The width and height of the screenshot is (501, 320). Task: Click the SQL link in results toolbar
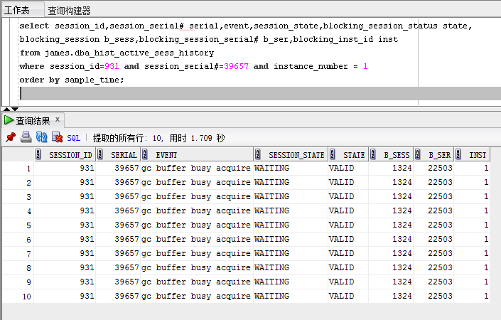coord(73,138)
